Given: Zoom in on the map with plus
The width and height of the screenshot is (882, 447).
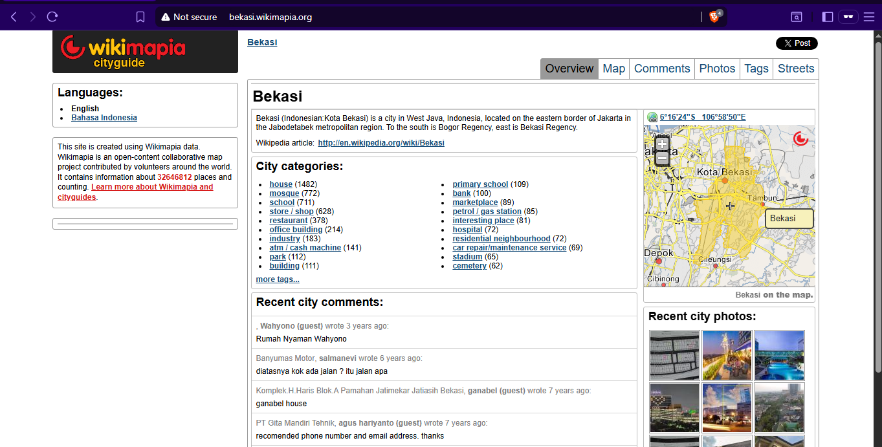Looking at the screenshot, I should (x=662, y=144).
